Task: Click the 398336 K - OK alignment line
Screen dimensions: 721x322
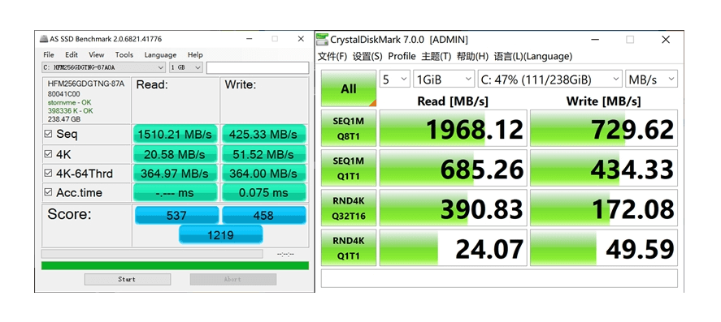Action: [x=71, y=110]
